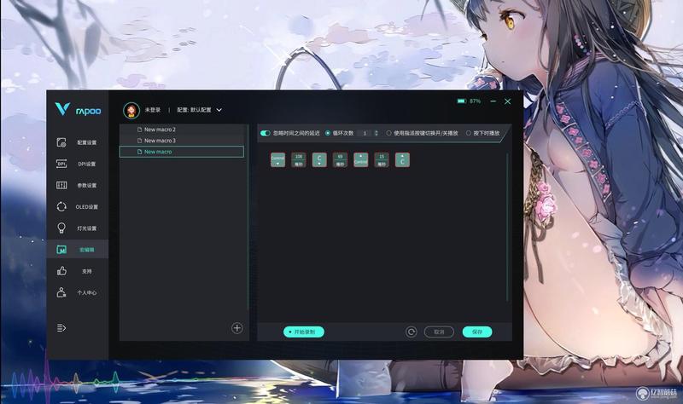Open DPI设置 in the sidebar

click(x=77, y=164)
